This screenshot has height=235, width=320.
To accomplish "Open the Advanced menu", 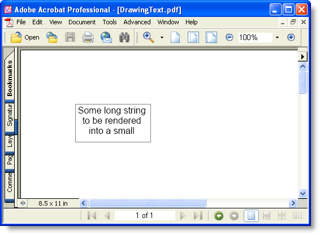I will pos(137,22).
